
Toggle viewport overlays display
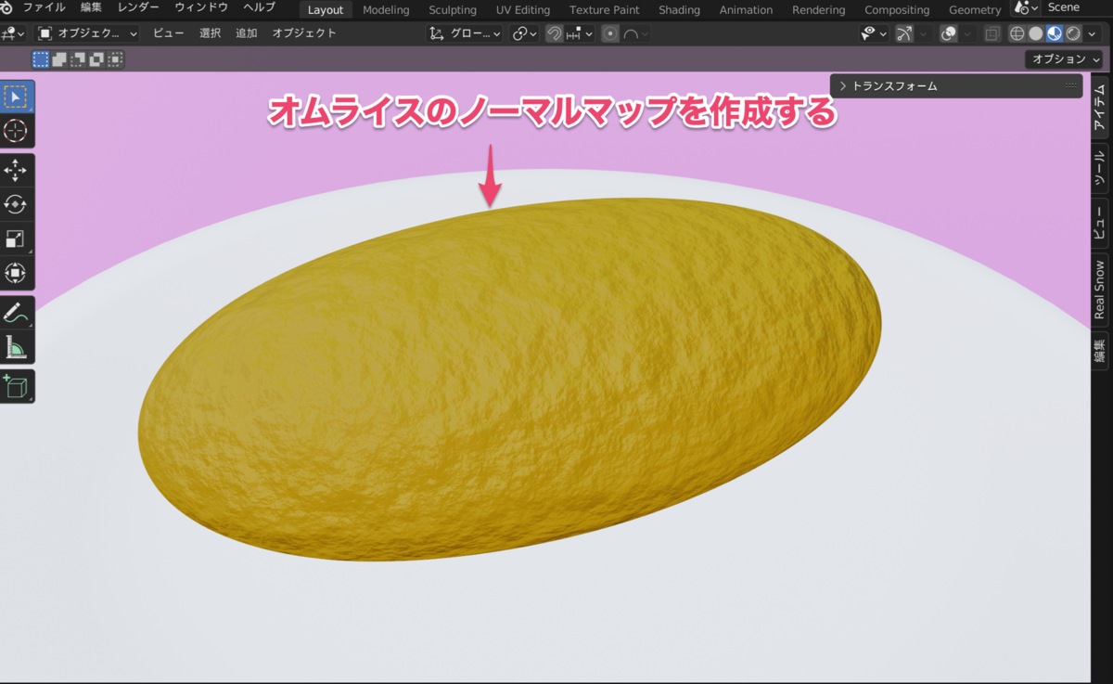click(948, 33)
